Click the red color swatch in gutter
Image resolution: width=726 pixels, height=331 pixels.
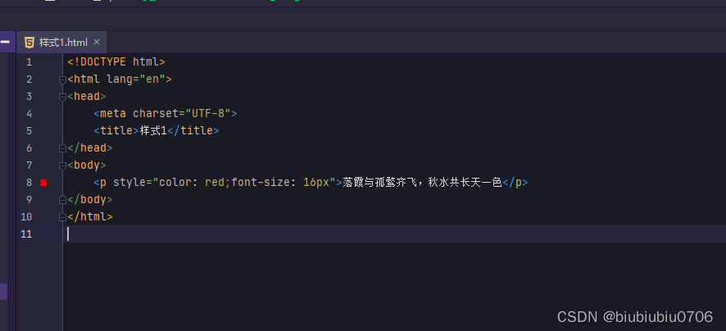tap(43, 183)
